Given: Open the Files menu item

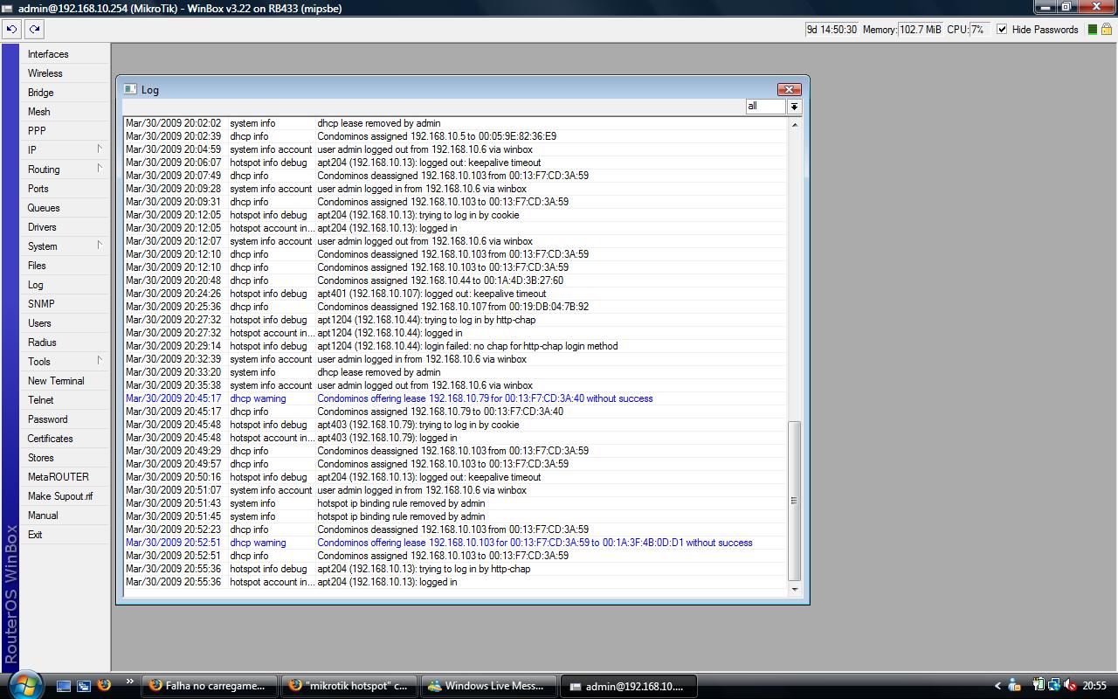Looking at the screenshot, I should click(66, 266).
